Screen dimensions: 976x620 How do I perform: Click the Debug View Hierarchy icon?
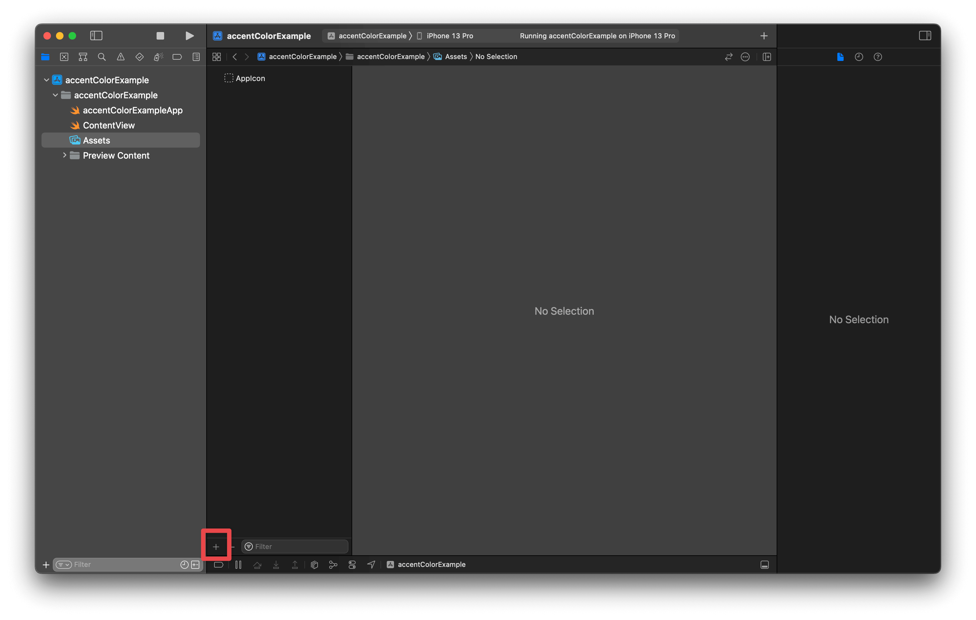(314, 564)
